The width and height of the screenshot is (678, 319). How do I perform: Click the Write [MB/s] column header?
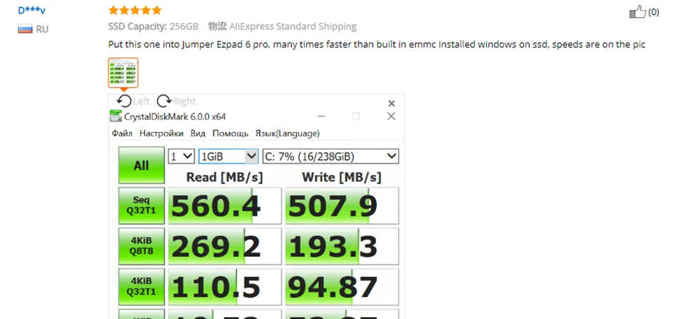[342, 177]
